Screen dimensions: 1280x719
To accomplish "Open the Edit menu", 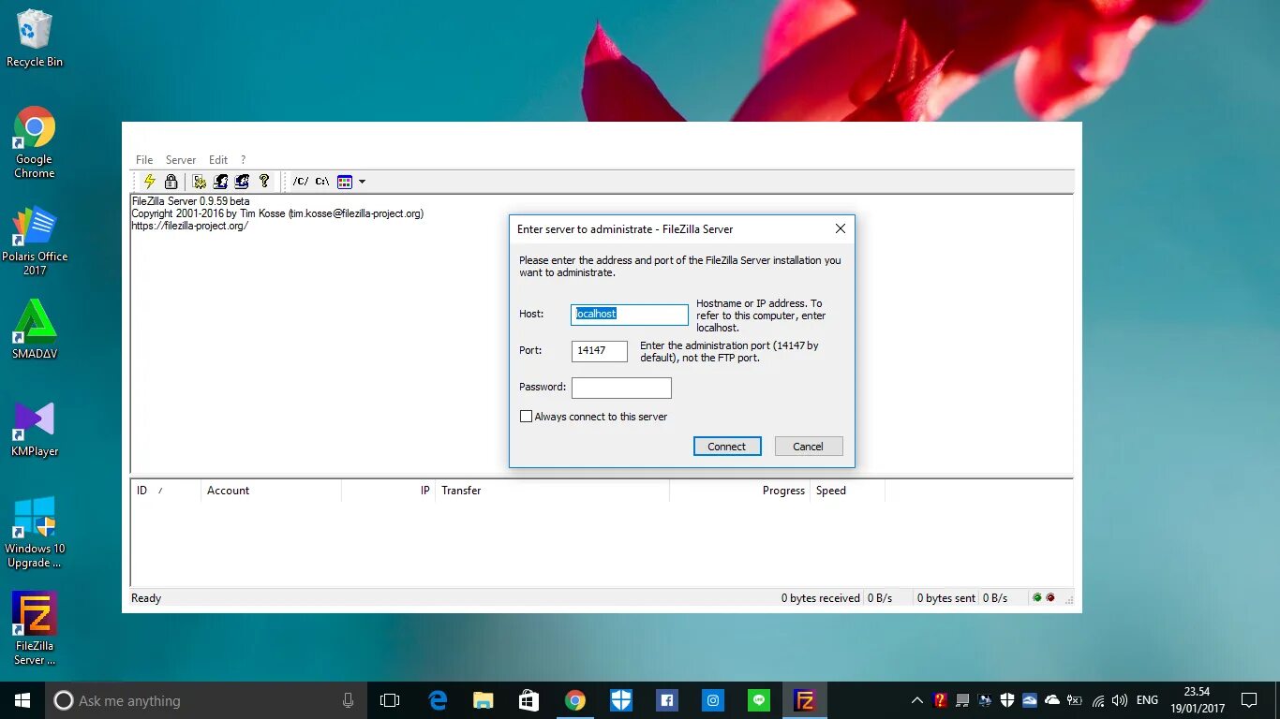I will pos(218,160).
